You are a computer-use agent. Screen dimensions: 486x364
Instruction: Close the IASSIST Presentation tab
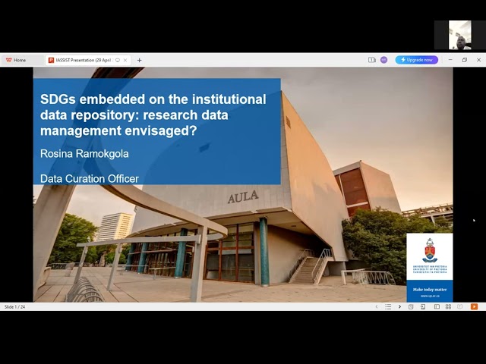125,60
